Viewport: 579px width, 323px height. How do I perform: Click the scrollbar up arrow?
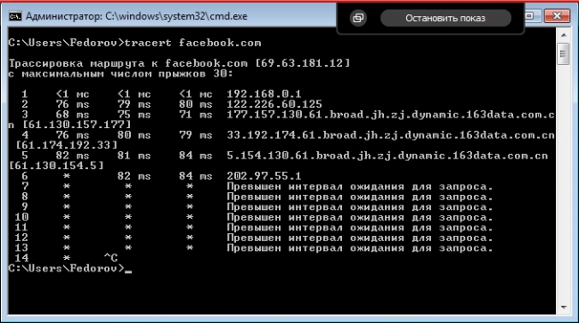tap(564, 35)
